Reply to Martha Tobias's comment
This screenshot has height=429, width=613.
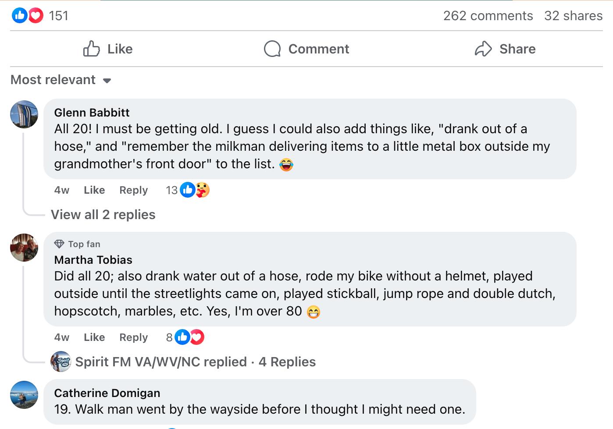click(x=133, y=337)
